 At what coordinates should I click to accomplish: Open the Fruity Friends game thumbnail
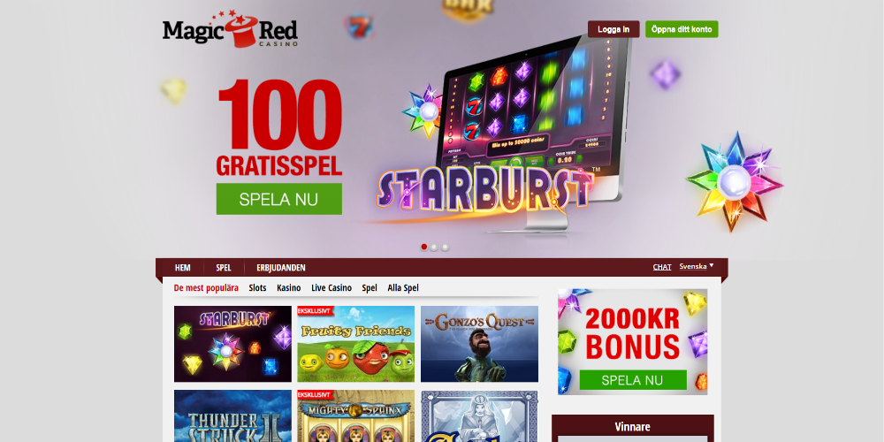tap(355, 344)
